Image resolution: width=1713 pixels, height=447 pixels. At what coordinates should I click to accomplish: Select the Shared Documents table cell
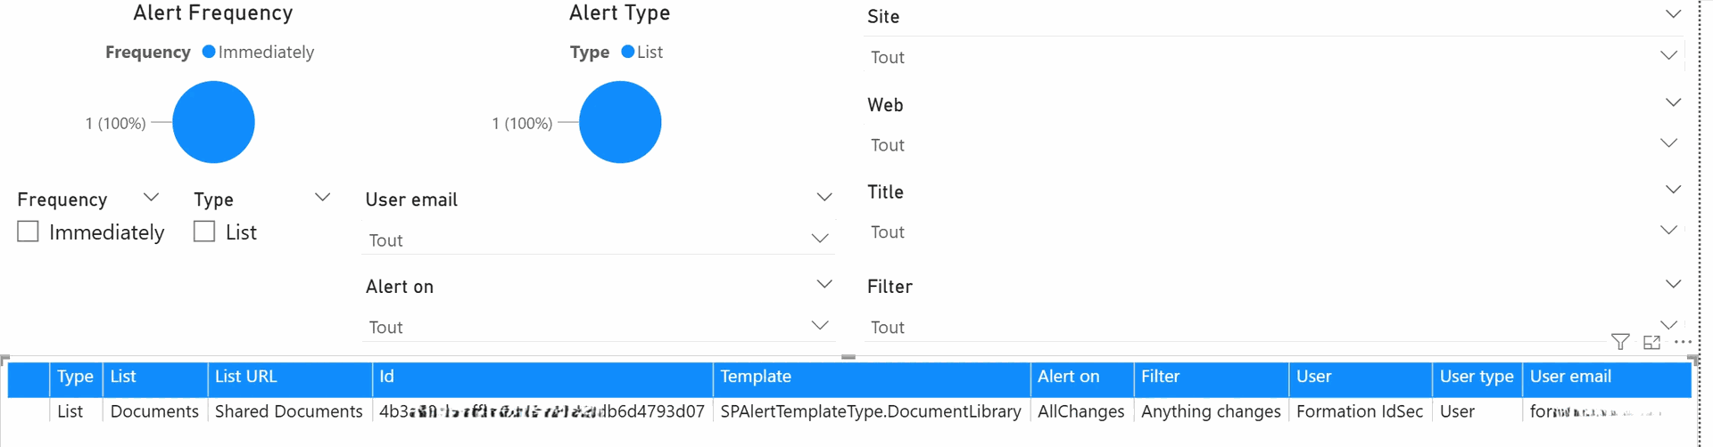point(288,411)
